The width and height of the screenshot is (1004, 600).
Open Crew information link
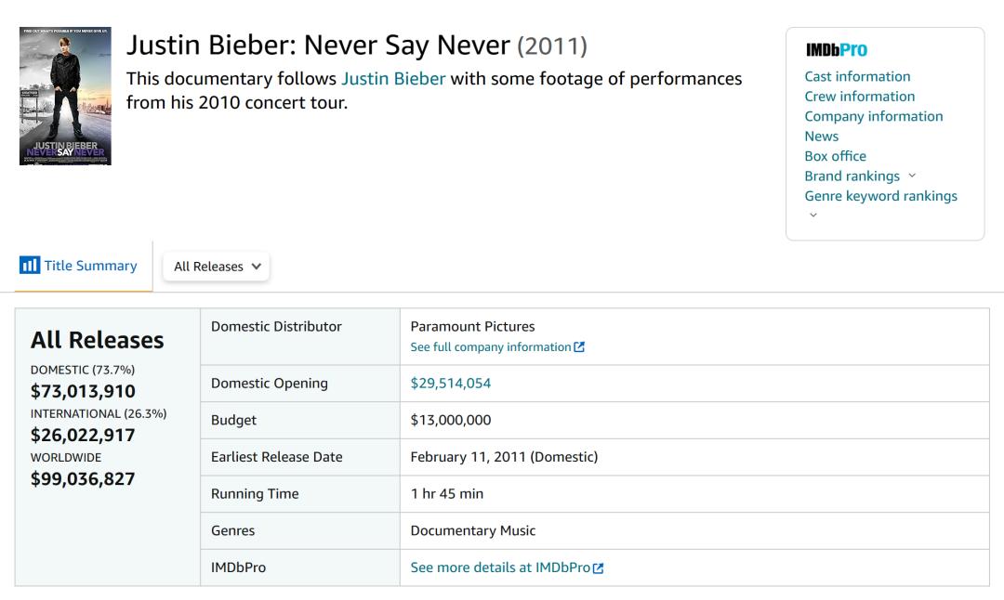[x=860, y=96]
